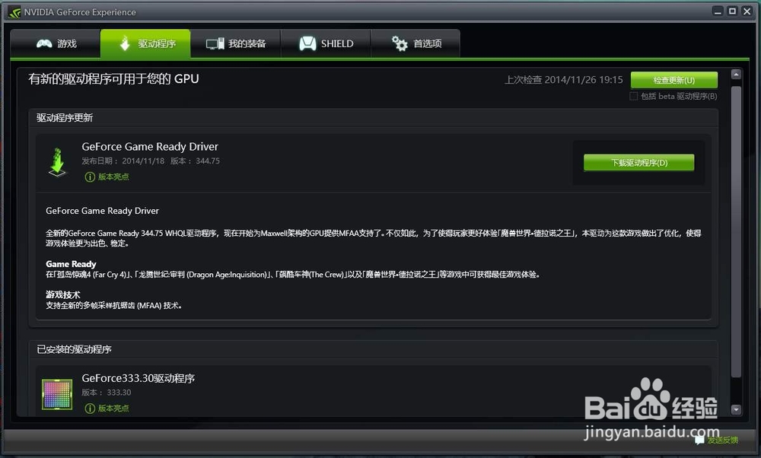Viewport: 761px width, 458px height.
Task: Open the 首选项 preferences tab
Action: (x=416, y=43)
